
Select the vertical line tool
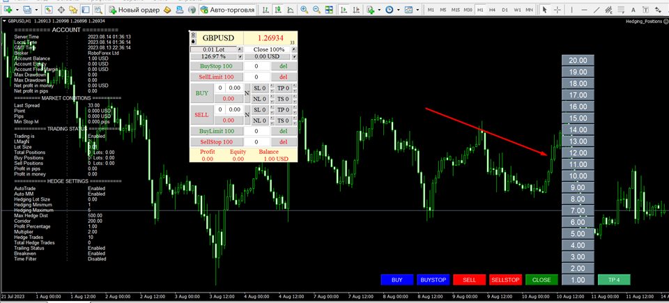tap(571, 9)
